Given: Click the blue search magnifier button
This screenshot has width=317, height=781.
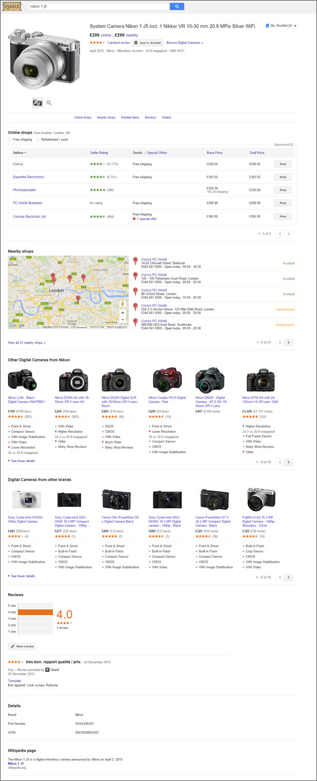Looking at the screenshot, I should click(176, 7).
